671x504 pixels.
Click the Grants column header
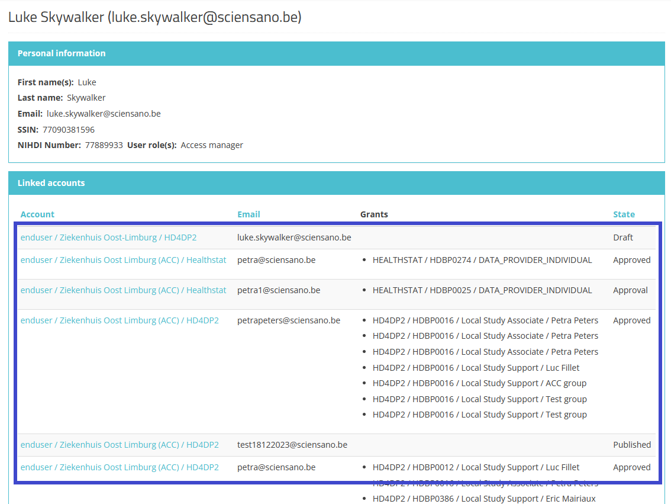(x=374, y=214)
